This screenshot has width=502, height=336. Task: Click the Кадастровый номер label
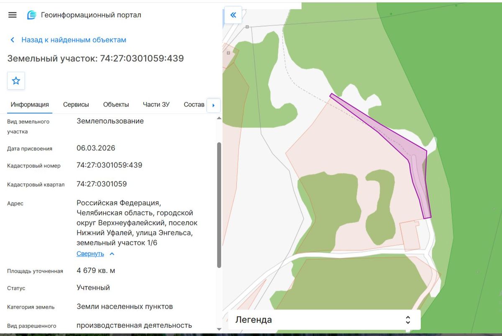pos(34,166)
